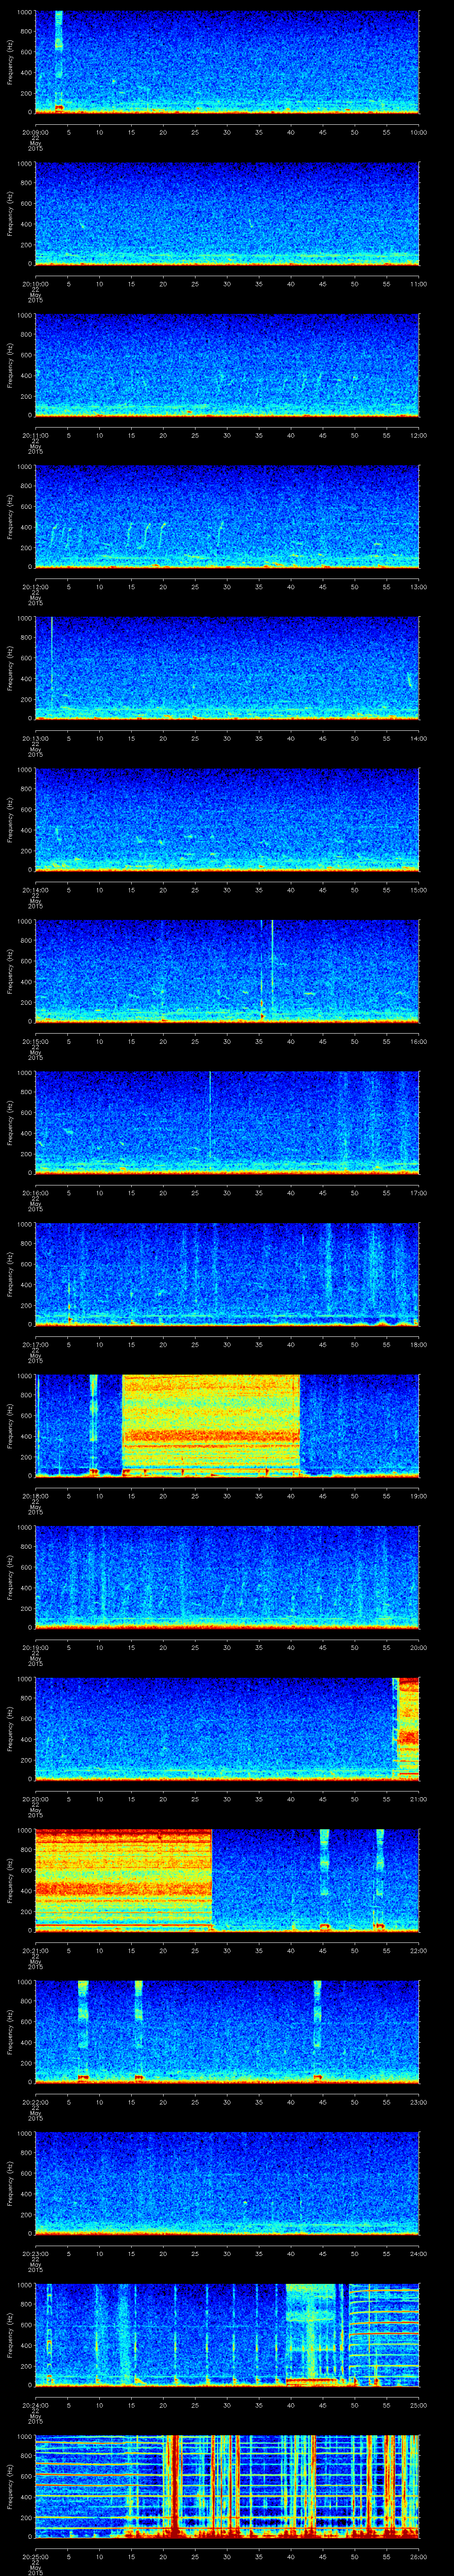Screen dimensions: 454x2576
Task: Click the 26:00 end time label
Action: [x=418, y=2556]
